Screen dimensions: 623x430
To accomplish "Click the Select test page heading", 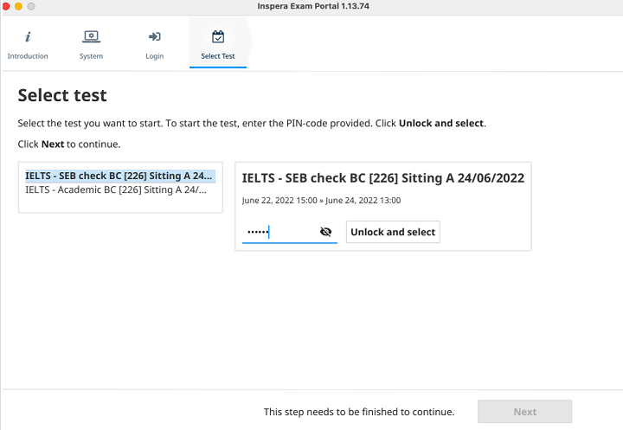I will click(x=62, y=95).
